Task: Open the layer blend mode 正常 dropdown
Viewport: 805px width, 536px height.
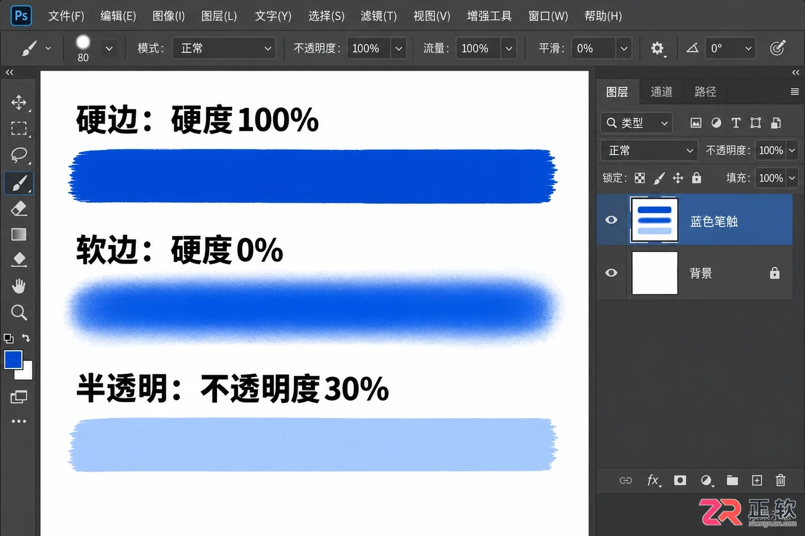Action: click(x=650, y=150)
